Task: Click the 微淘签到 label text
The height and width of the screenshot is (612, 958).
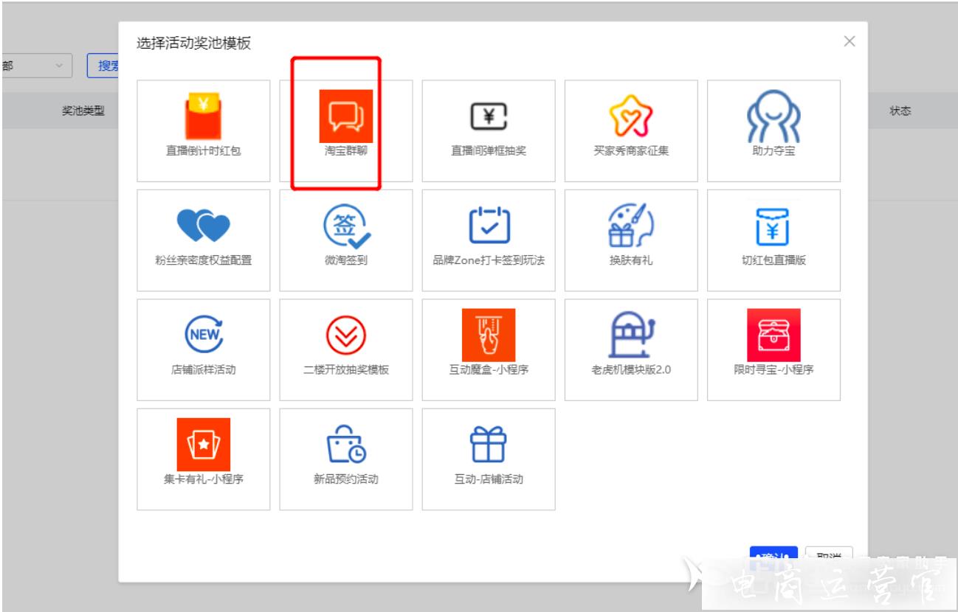Action: (346, 261)
